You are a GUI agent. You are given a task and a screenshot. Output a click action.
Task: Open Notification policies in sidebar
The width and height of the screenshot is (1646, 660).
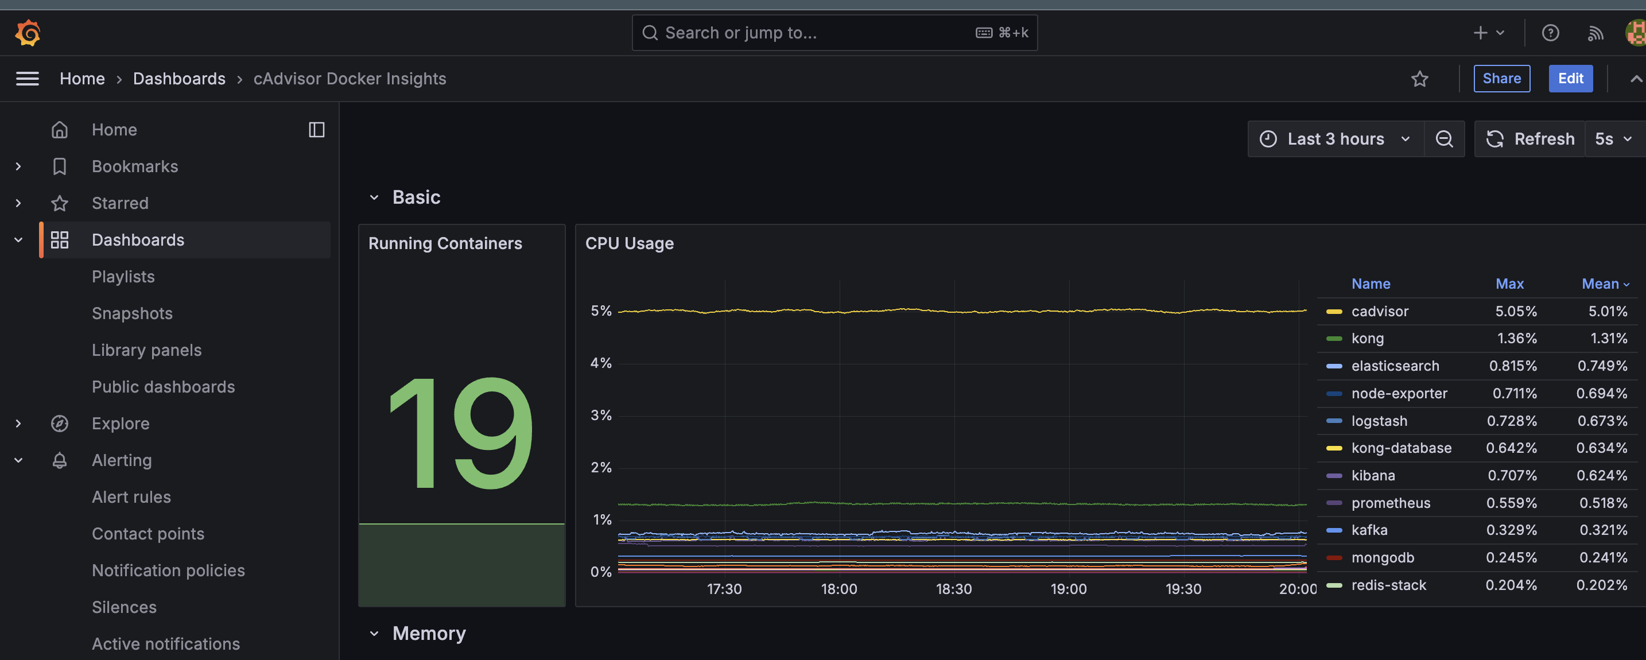(x=169, y=570)
